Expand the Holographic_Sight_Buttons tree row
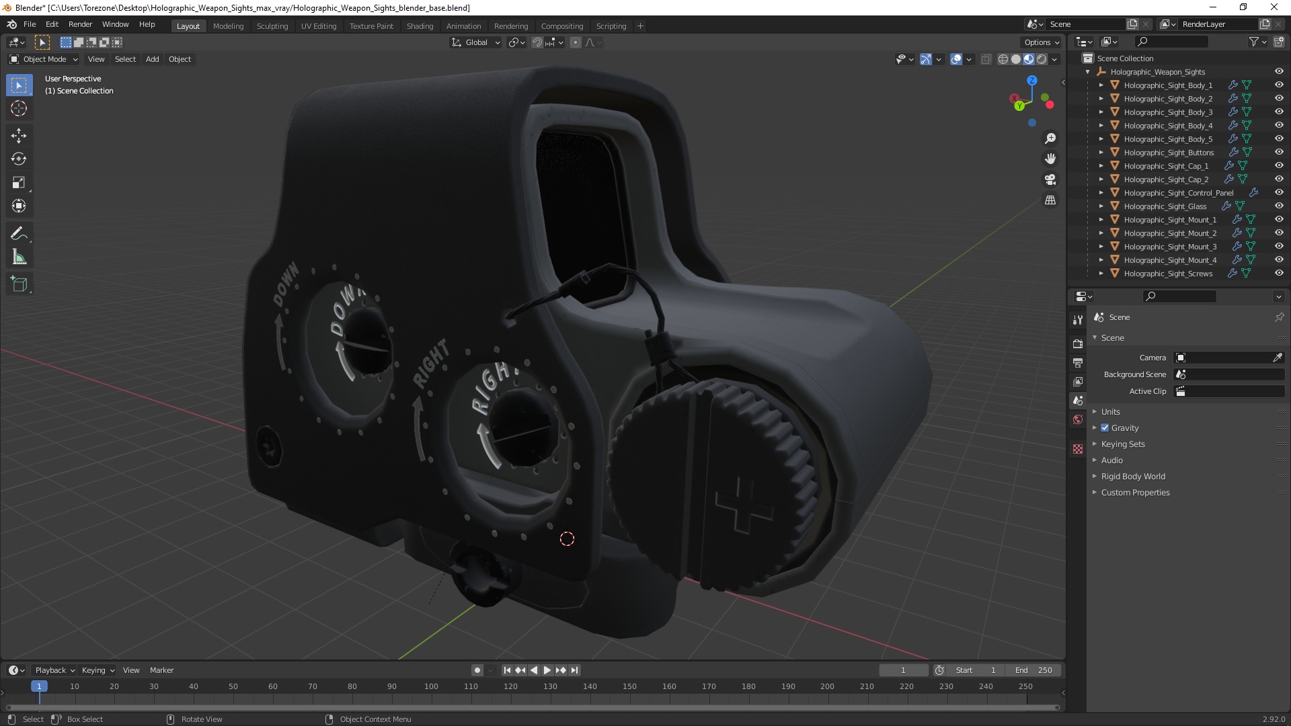This screenshot has height=726, width=1291. 1101,153
